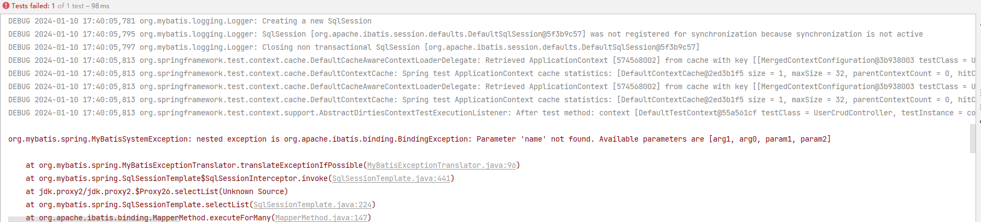Jump to SqlSessionTemplate.java:224 link
The height and width of the screenshot is (222, 981).
312,205
